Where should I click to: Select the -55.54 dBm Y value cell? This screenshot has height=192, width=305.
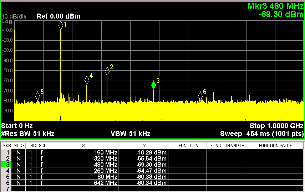143,158
